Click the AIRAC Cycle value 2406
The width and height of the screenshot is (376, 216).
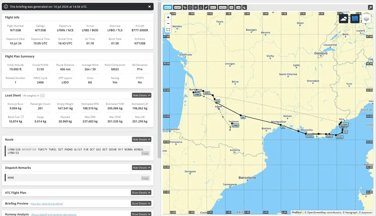tap(40, 82)
